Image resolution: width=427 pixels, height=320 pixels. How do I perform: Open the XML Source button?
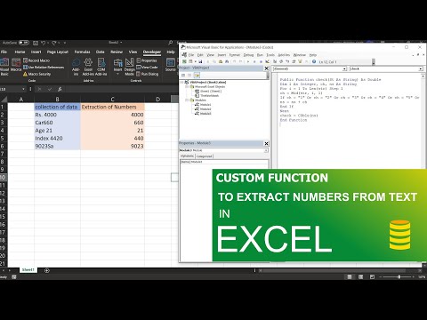pyautogui.click(x=171, y=65)
